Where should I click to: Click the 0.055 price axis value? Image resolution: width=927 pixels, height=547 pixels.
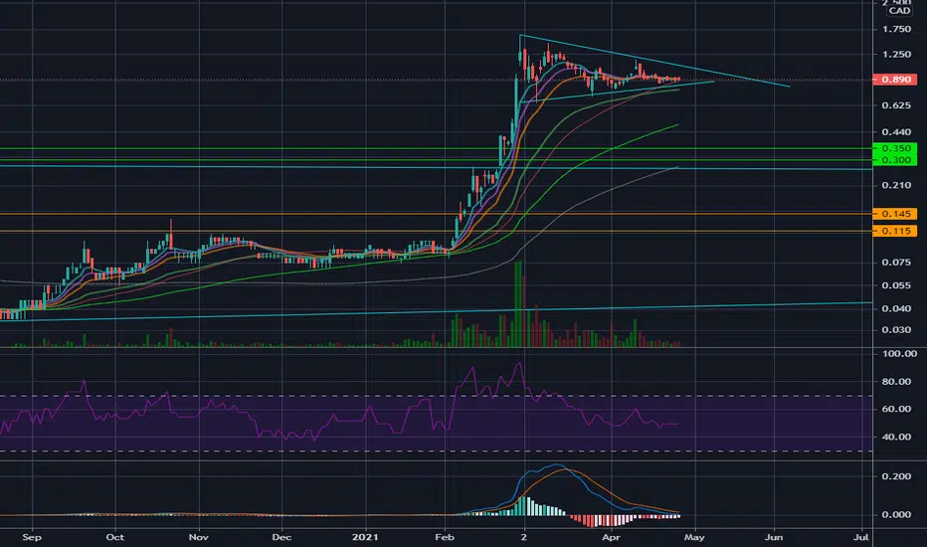(x=896, y=285)
